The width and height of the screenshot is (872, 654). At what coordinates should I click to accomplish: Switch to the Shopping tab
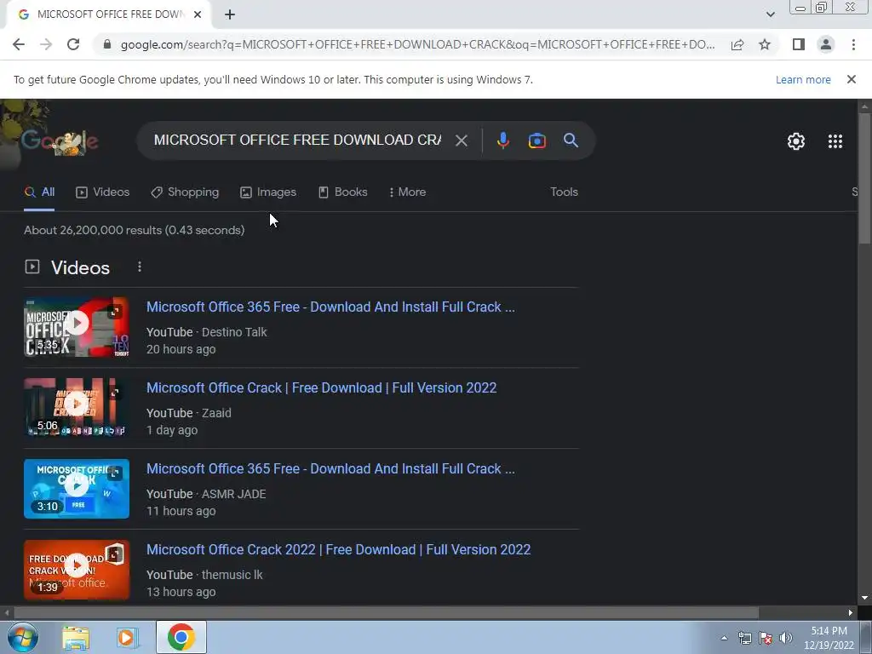(x=185, y=192)
